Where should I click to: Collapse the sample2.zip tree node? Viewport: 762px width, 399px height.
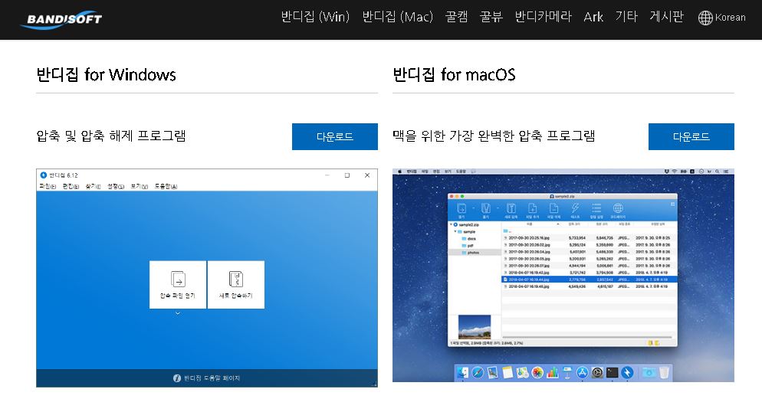(452, 224)
